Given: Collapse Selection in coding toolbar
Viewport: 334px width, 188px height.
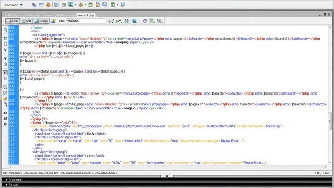Looking at the screenshot, I should point(5,44).
